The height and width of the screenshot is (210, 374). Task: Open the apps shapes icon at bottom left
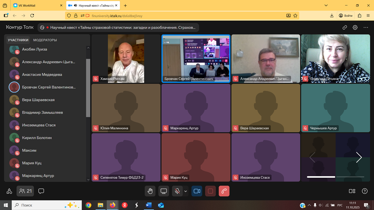(9, 191)
